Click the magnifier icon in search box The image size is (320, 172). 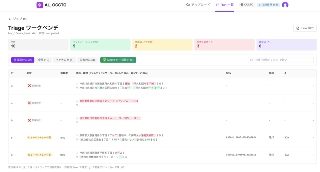[x=251, y=60]
